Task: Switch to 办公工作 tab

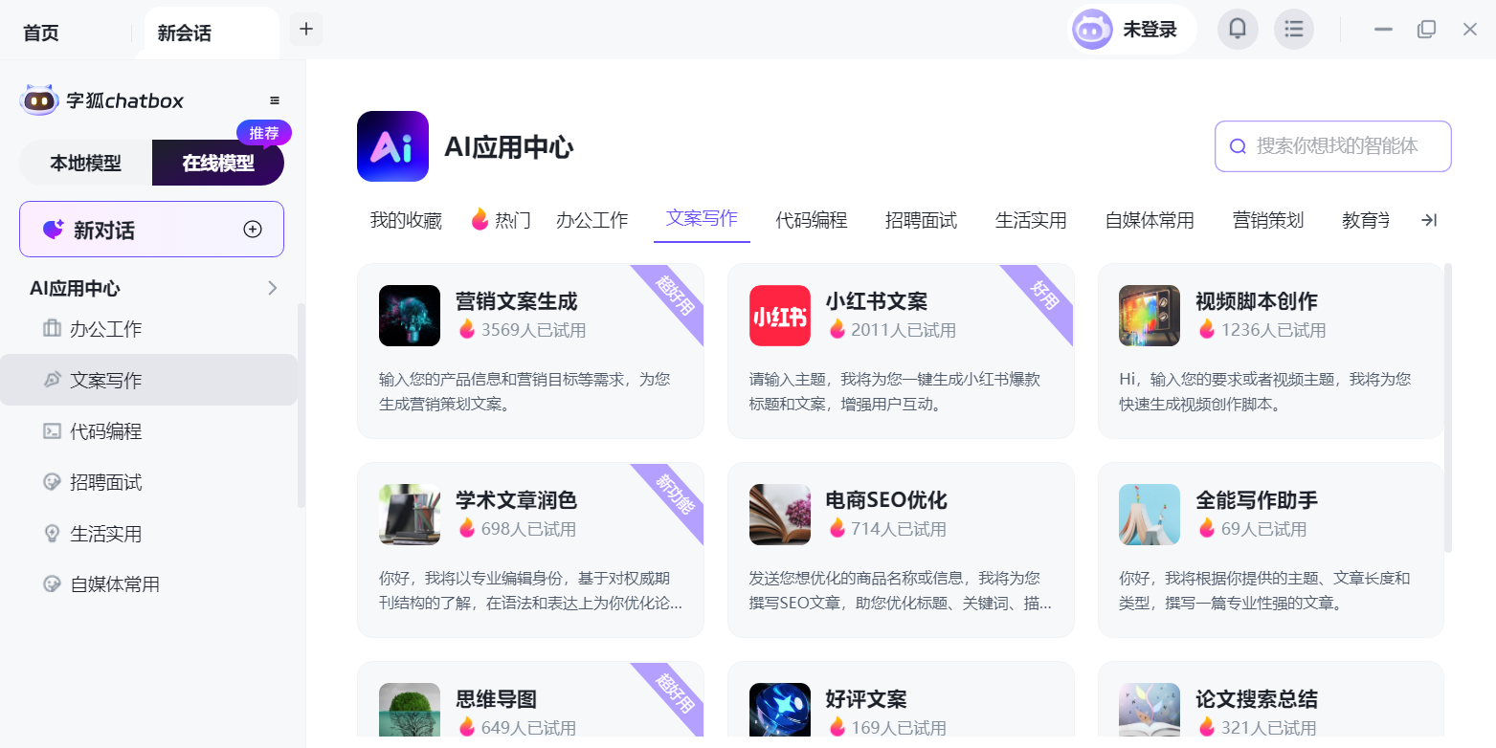Action: [x=592, y=220]
